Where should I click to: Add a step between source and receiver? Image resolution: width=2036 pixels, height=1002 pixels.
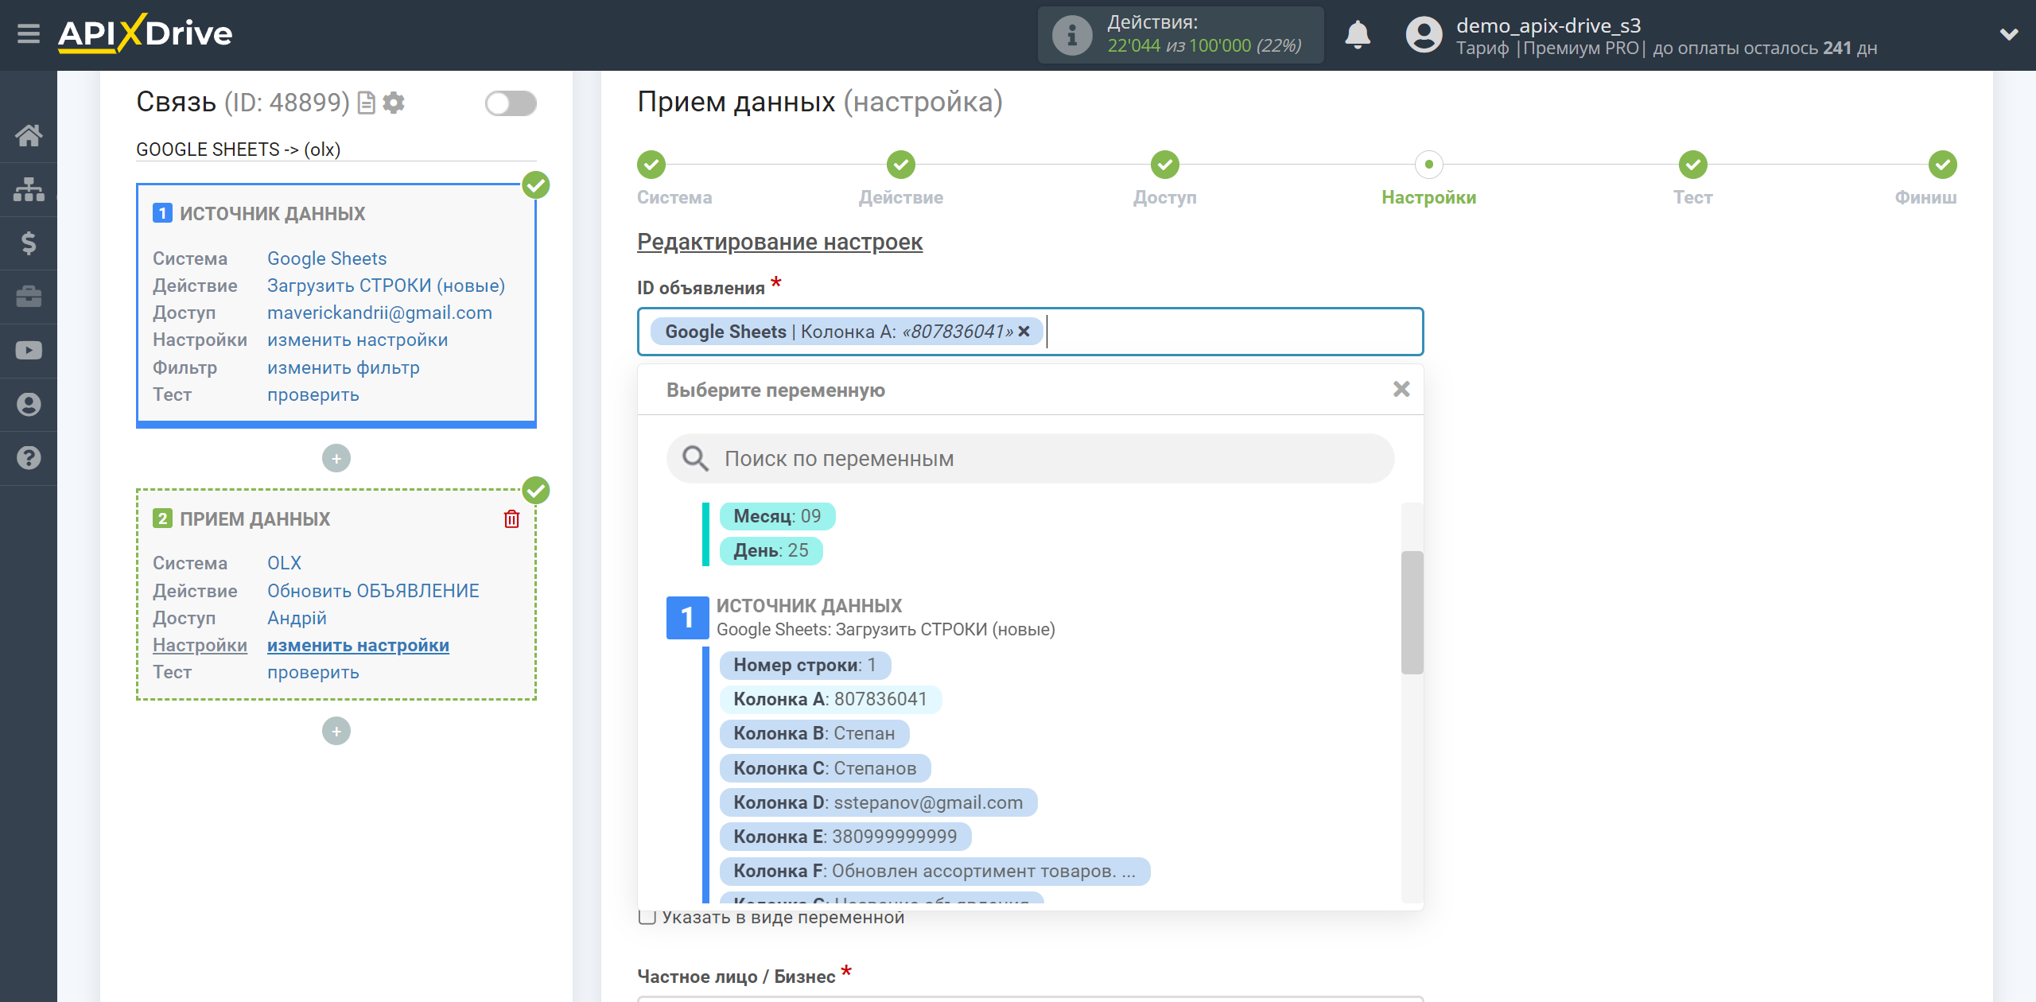[336, 458]
